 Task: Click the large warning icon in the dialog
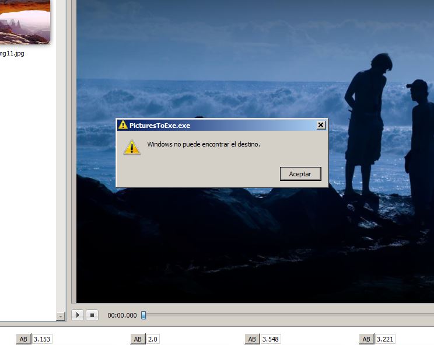132,147
